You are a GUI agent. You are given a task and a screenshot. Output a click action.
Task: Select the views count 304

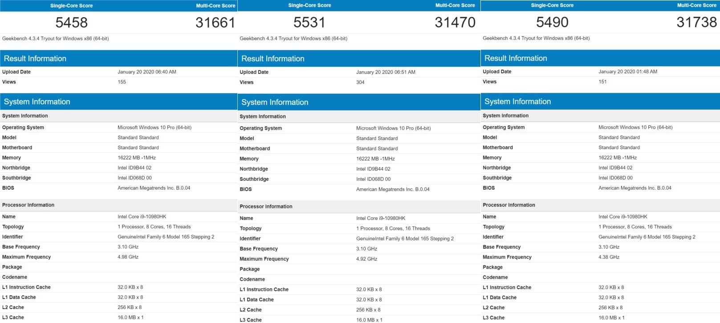(x=360, y=82)
